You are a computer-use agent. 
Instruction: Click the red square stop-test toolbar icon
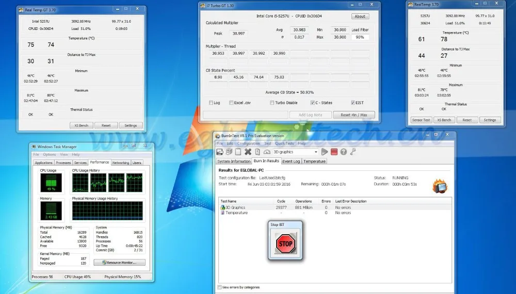pos(334,152)
